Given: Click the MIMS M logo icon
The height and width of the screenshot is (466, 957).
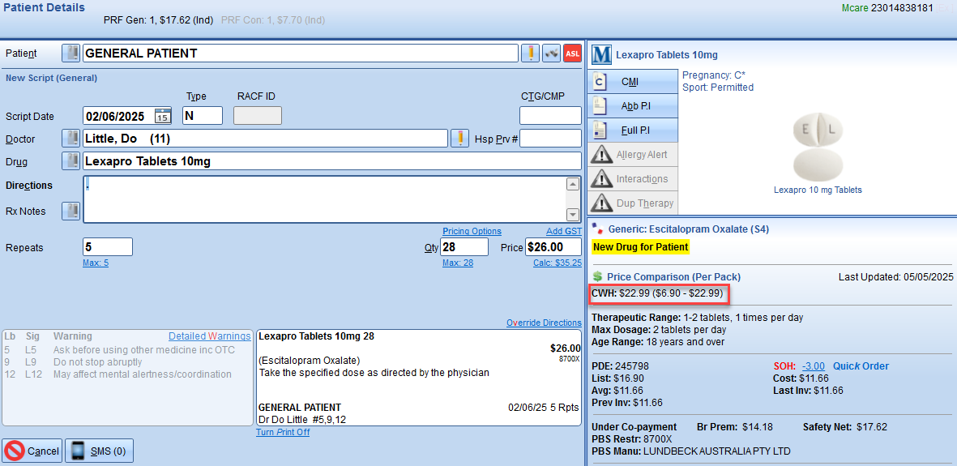Looking at the screenshot, I should coord(602,55).
